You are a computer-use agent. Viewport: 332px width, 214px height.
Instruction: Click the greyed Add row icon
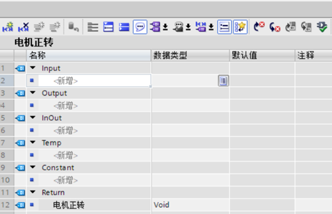point(55,27)
